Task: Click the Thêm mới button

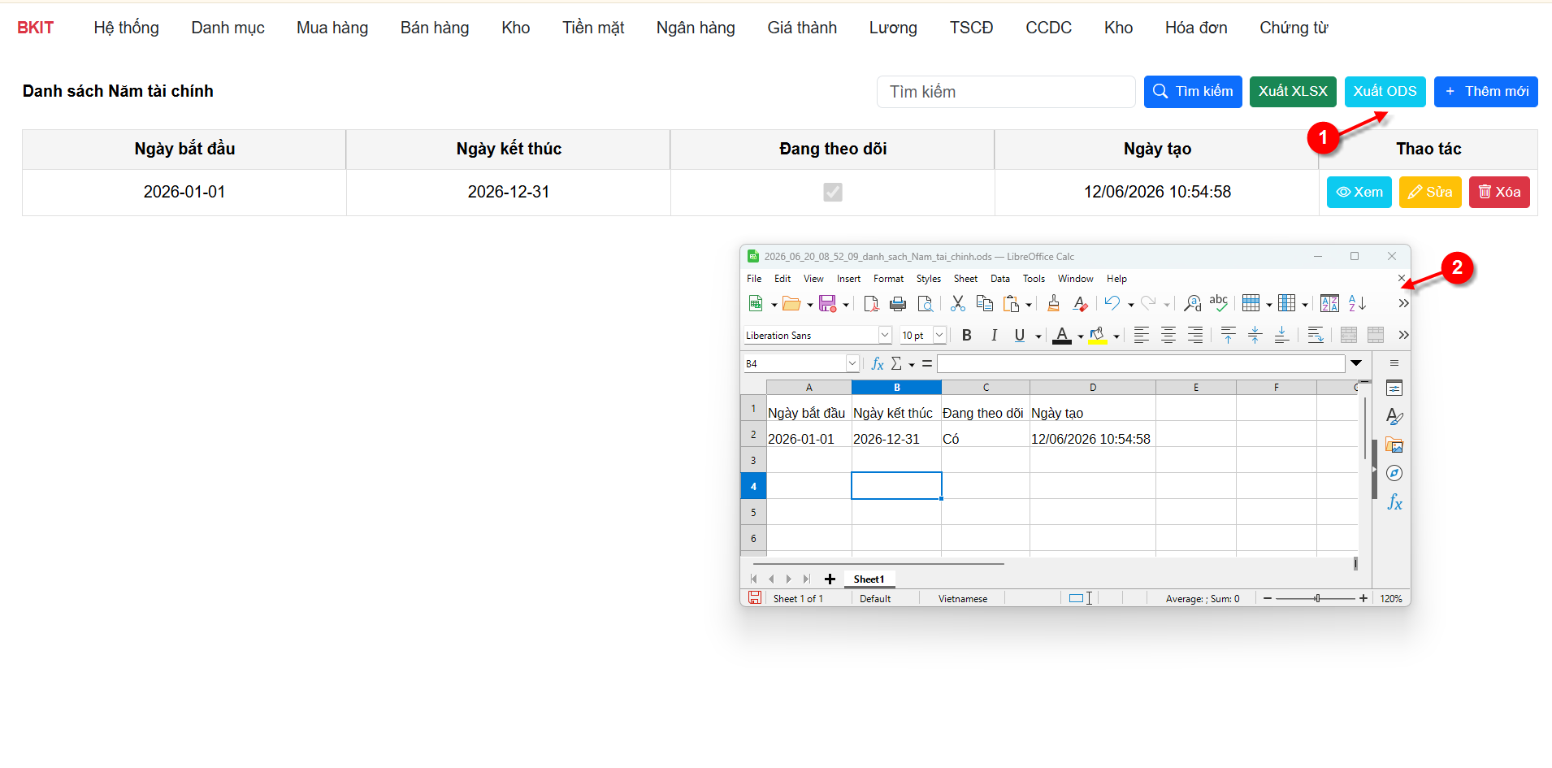Action: (1486, 92)
